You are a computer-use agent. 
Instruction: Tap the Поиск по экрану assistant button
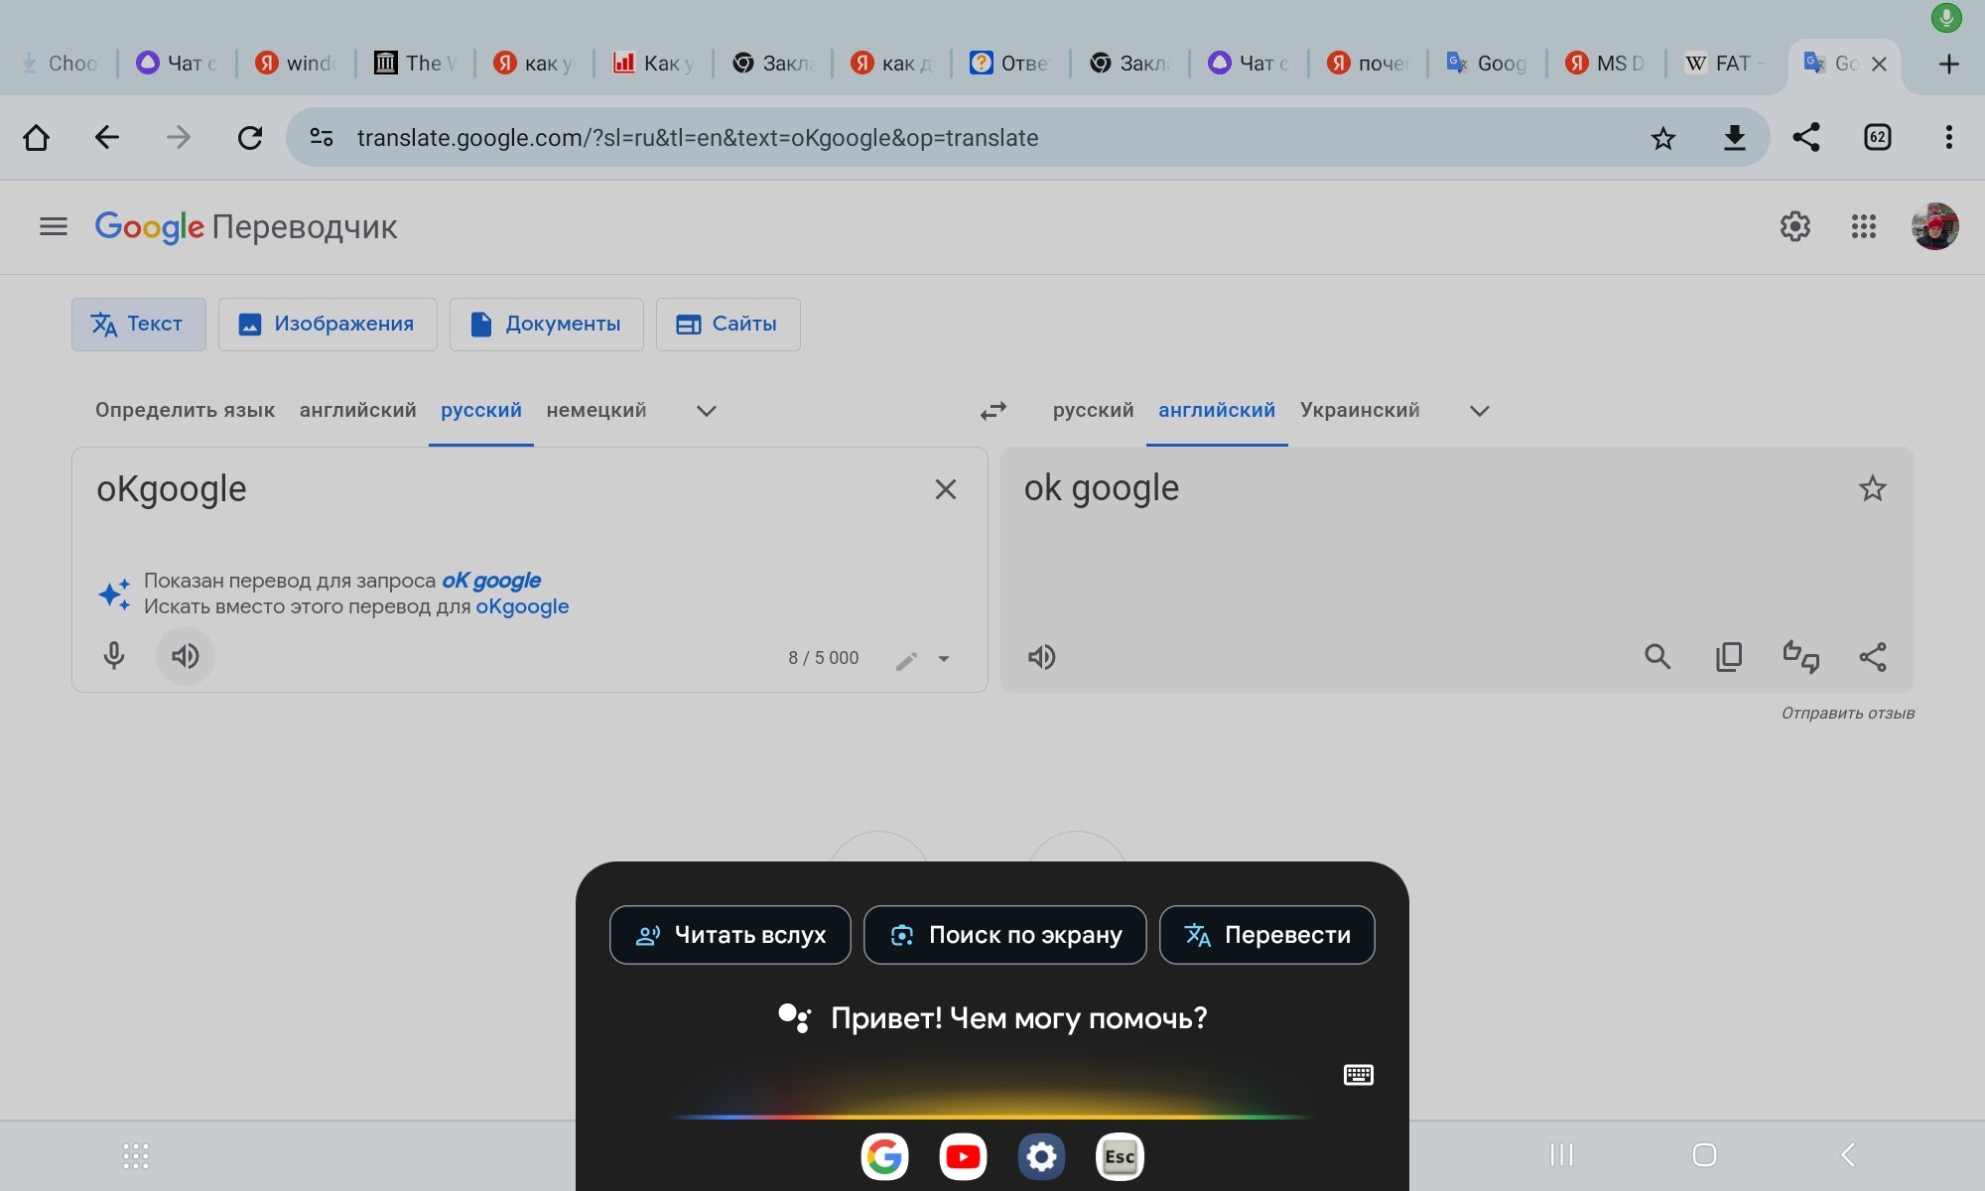point(1005,935)
